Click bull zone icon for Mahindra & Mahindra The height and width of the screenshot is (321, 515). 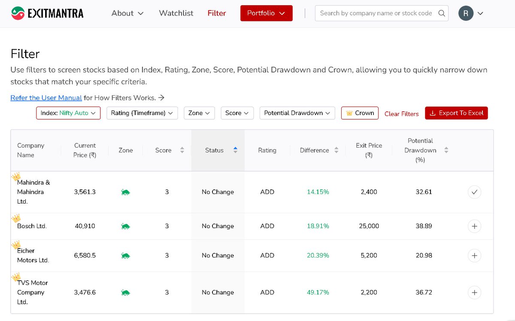[x=125, y=192]
